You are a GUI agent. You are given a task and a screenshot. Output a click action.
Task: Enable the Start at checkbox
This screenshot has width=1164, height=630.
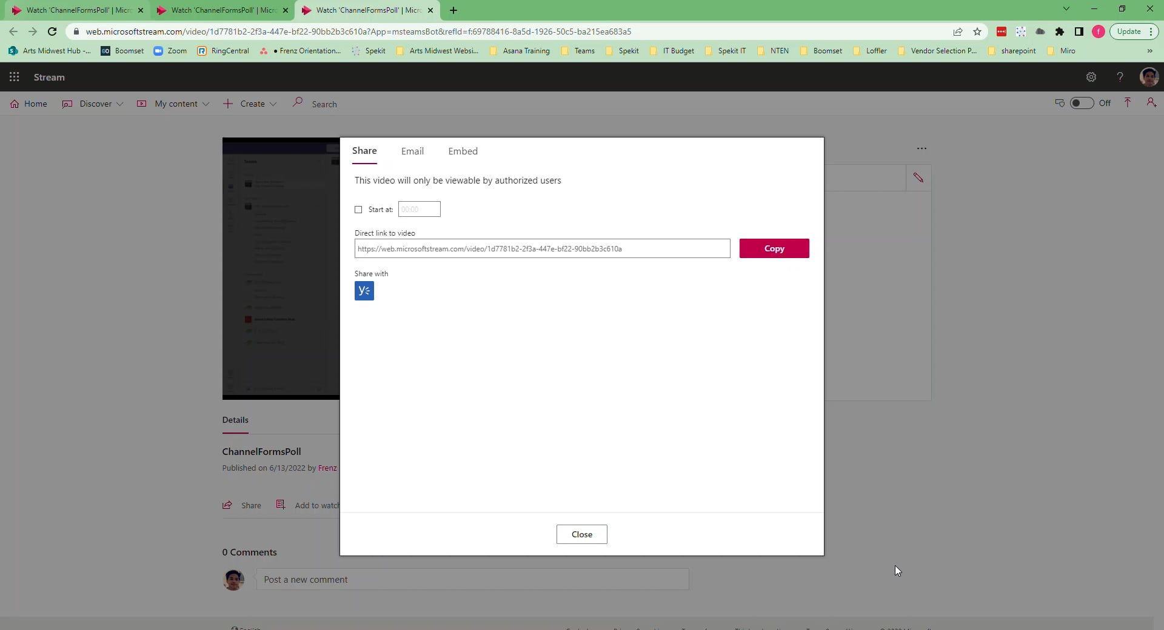pyautogui.click(x=358, y=210)
